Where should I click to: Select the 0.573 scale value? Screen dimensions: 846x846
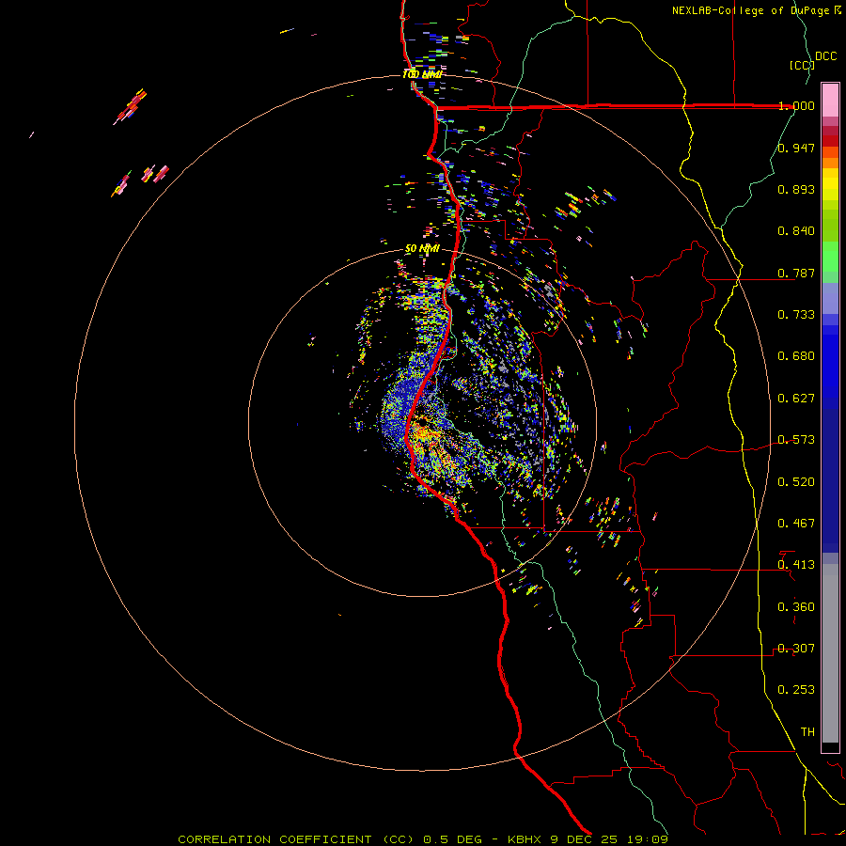click(796, 440)
